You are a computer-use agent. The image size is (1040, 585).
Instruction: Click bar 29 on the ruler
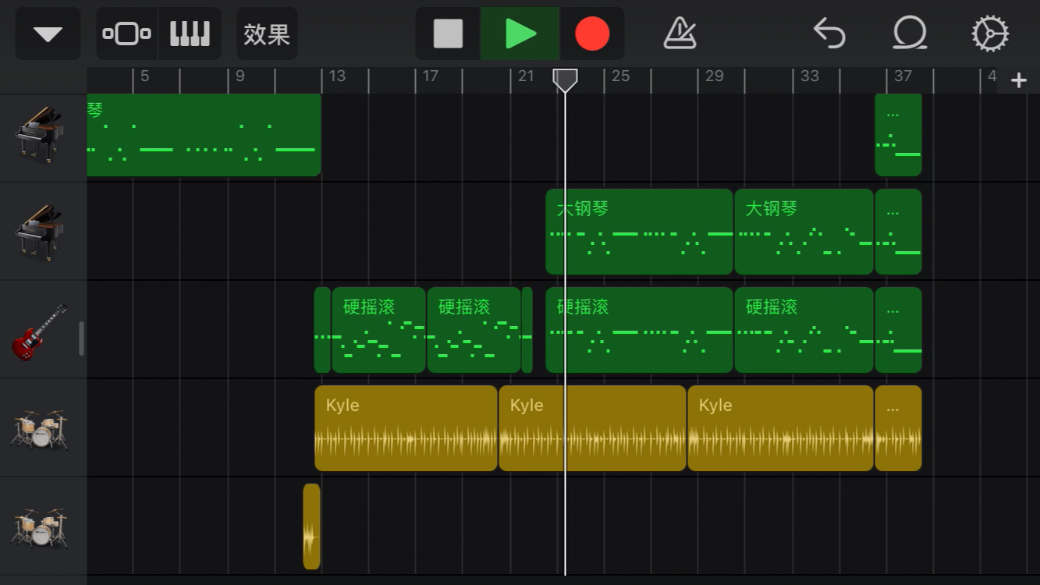click(x=714, y=76)
